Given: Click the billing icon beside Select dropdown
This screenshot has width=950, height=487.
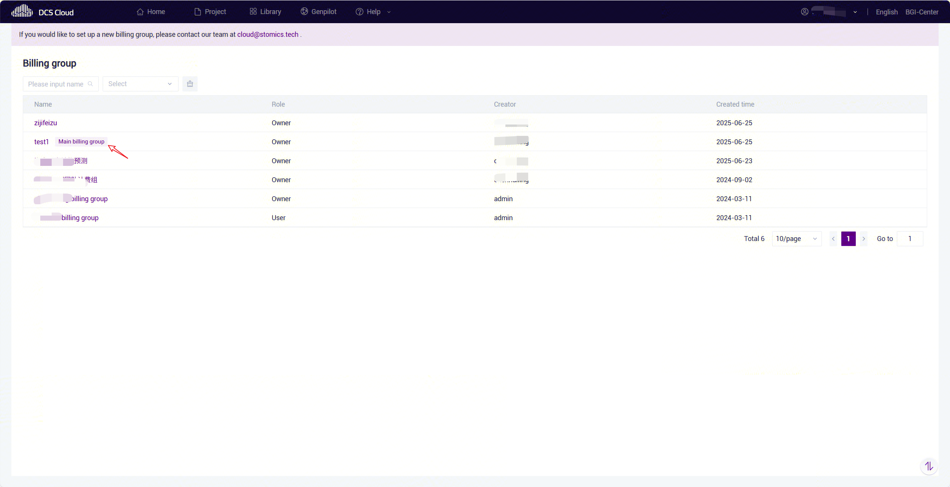Looking at the screenshot, I should pyautogui.click(x=190, y=84).
